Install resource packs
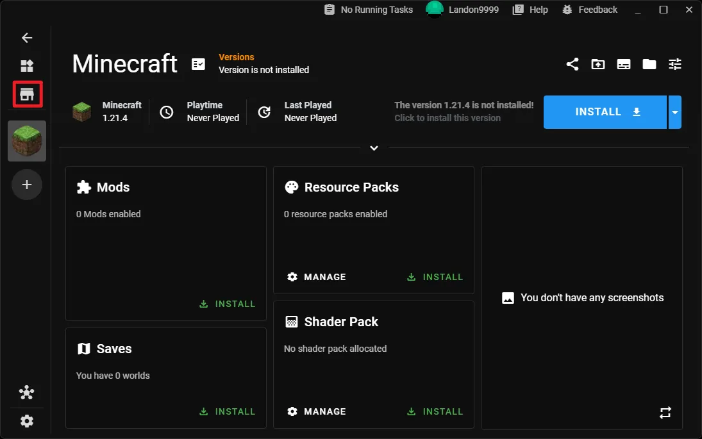This screenshot has width=702, height=439. pos(435,277)
